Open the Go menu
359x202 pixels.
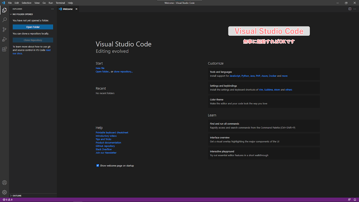coord(44,3)
